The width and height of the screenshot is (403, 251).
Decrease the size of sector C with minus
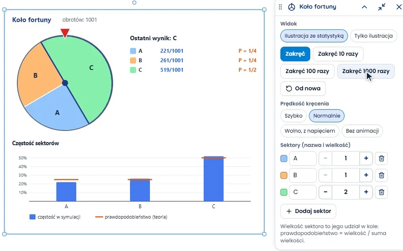[325, 192]
